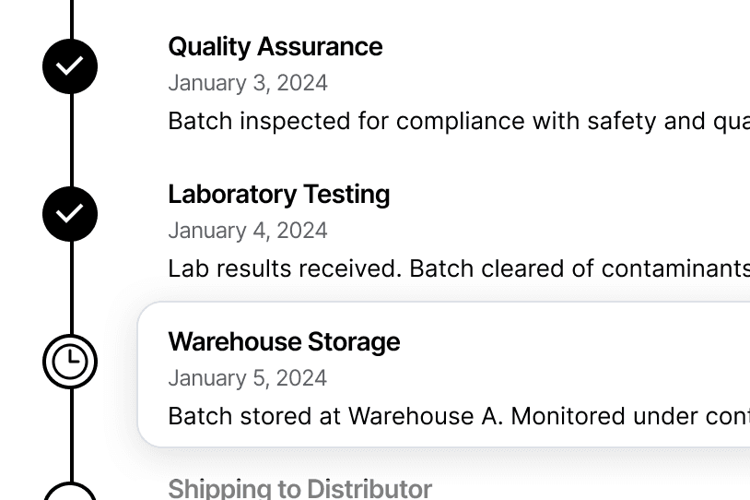Screen dimensions: 750x500
Task: Click the Quality Assurance checkmark icon
Action: (70, 66)
